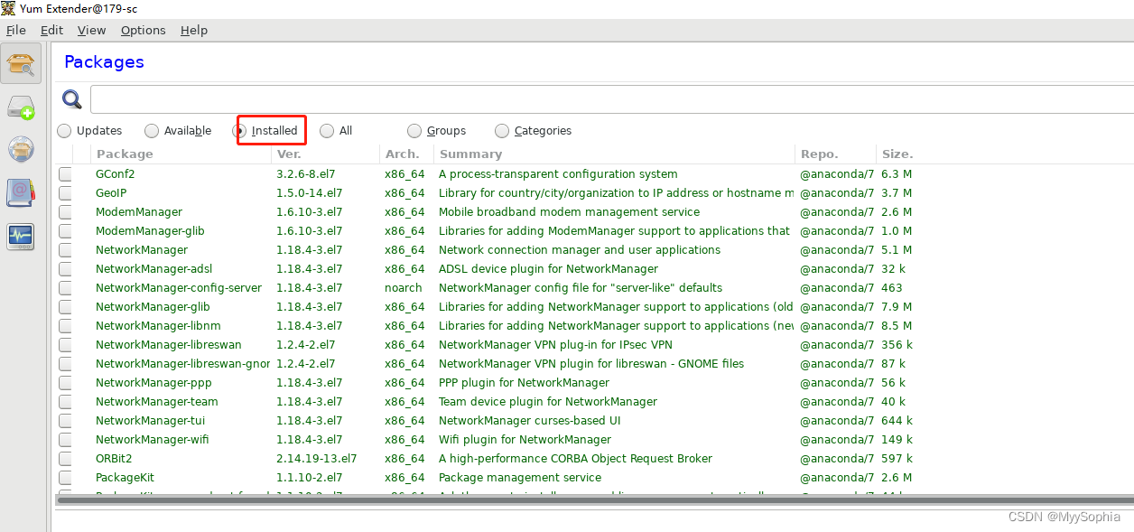The width and height of the screenshot is (1134, 532).
Task: Open the View menu
Action: pos(91,30)
